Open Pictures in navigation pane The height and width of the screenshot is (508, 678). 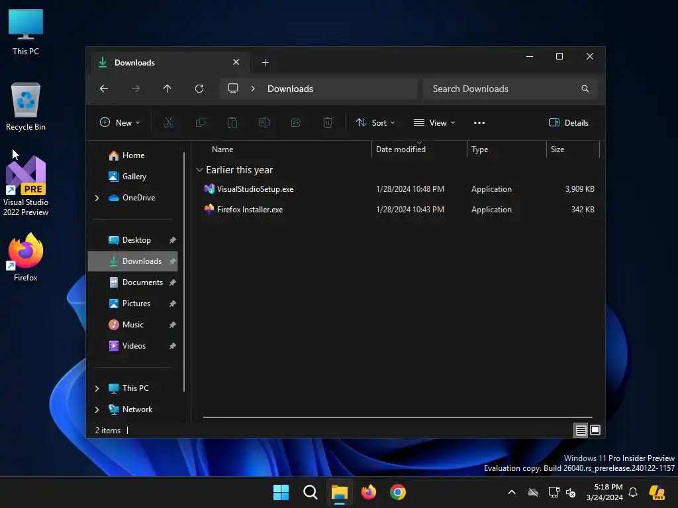(x=133, y=304)
